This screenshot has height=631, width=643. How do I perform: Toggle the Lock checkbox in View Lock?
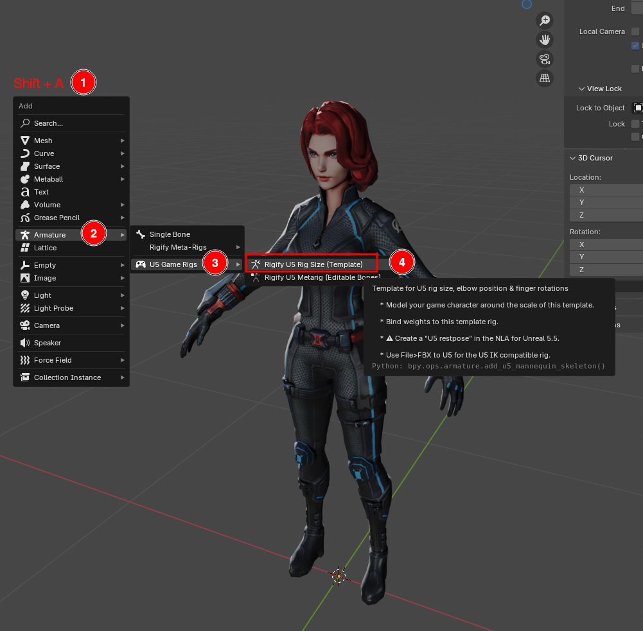pos(635,123)
